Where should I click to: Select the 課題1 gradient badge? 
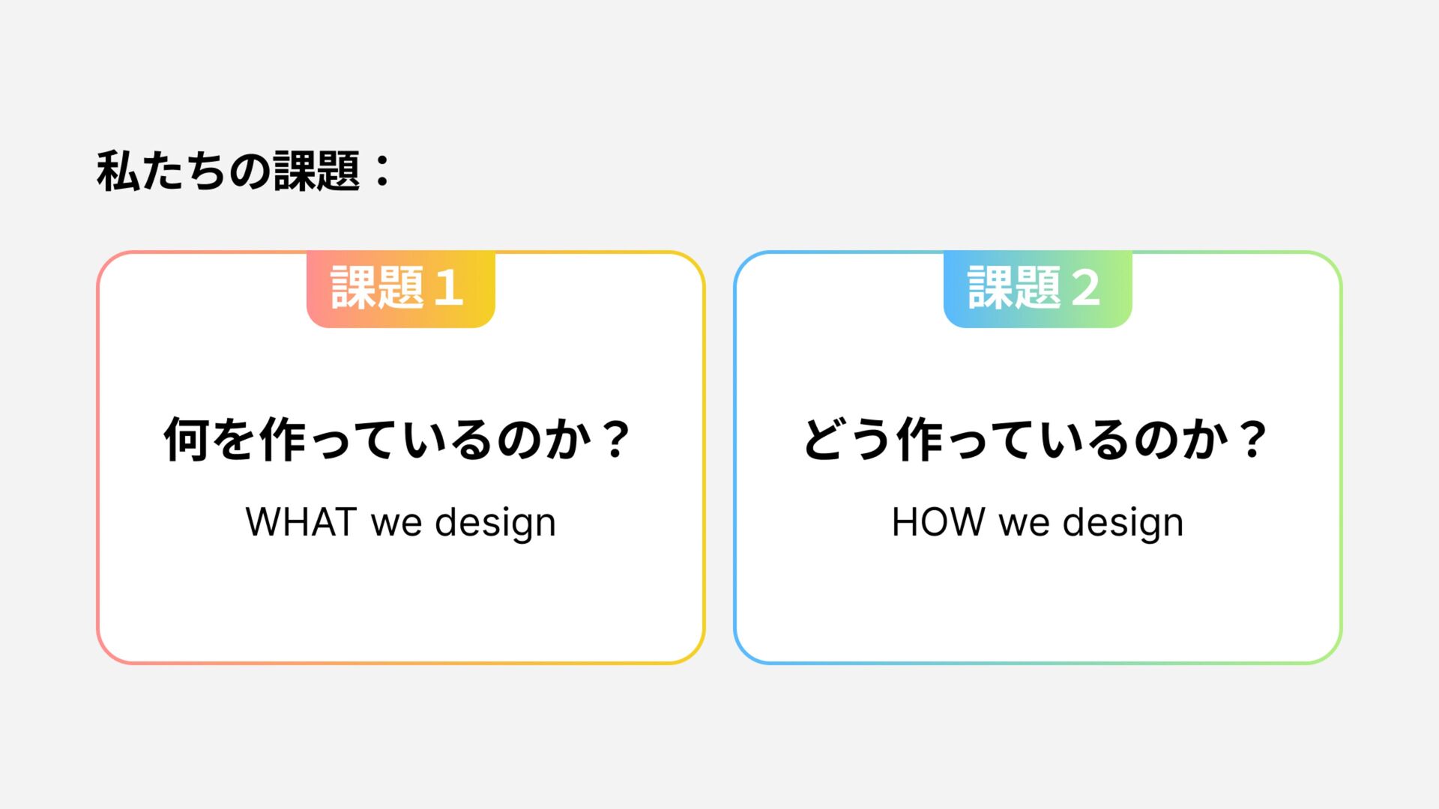pos(400,289)
